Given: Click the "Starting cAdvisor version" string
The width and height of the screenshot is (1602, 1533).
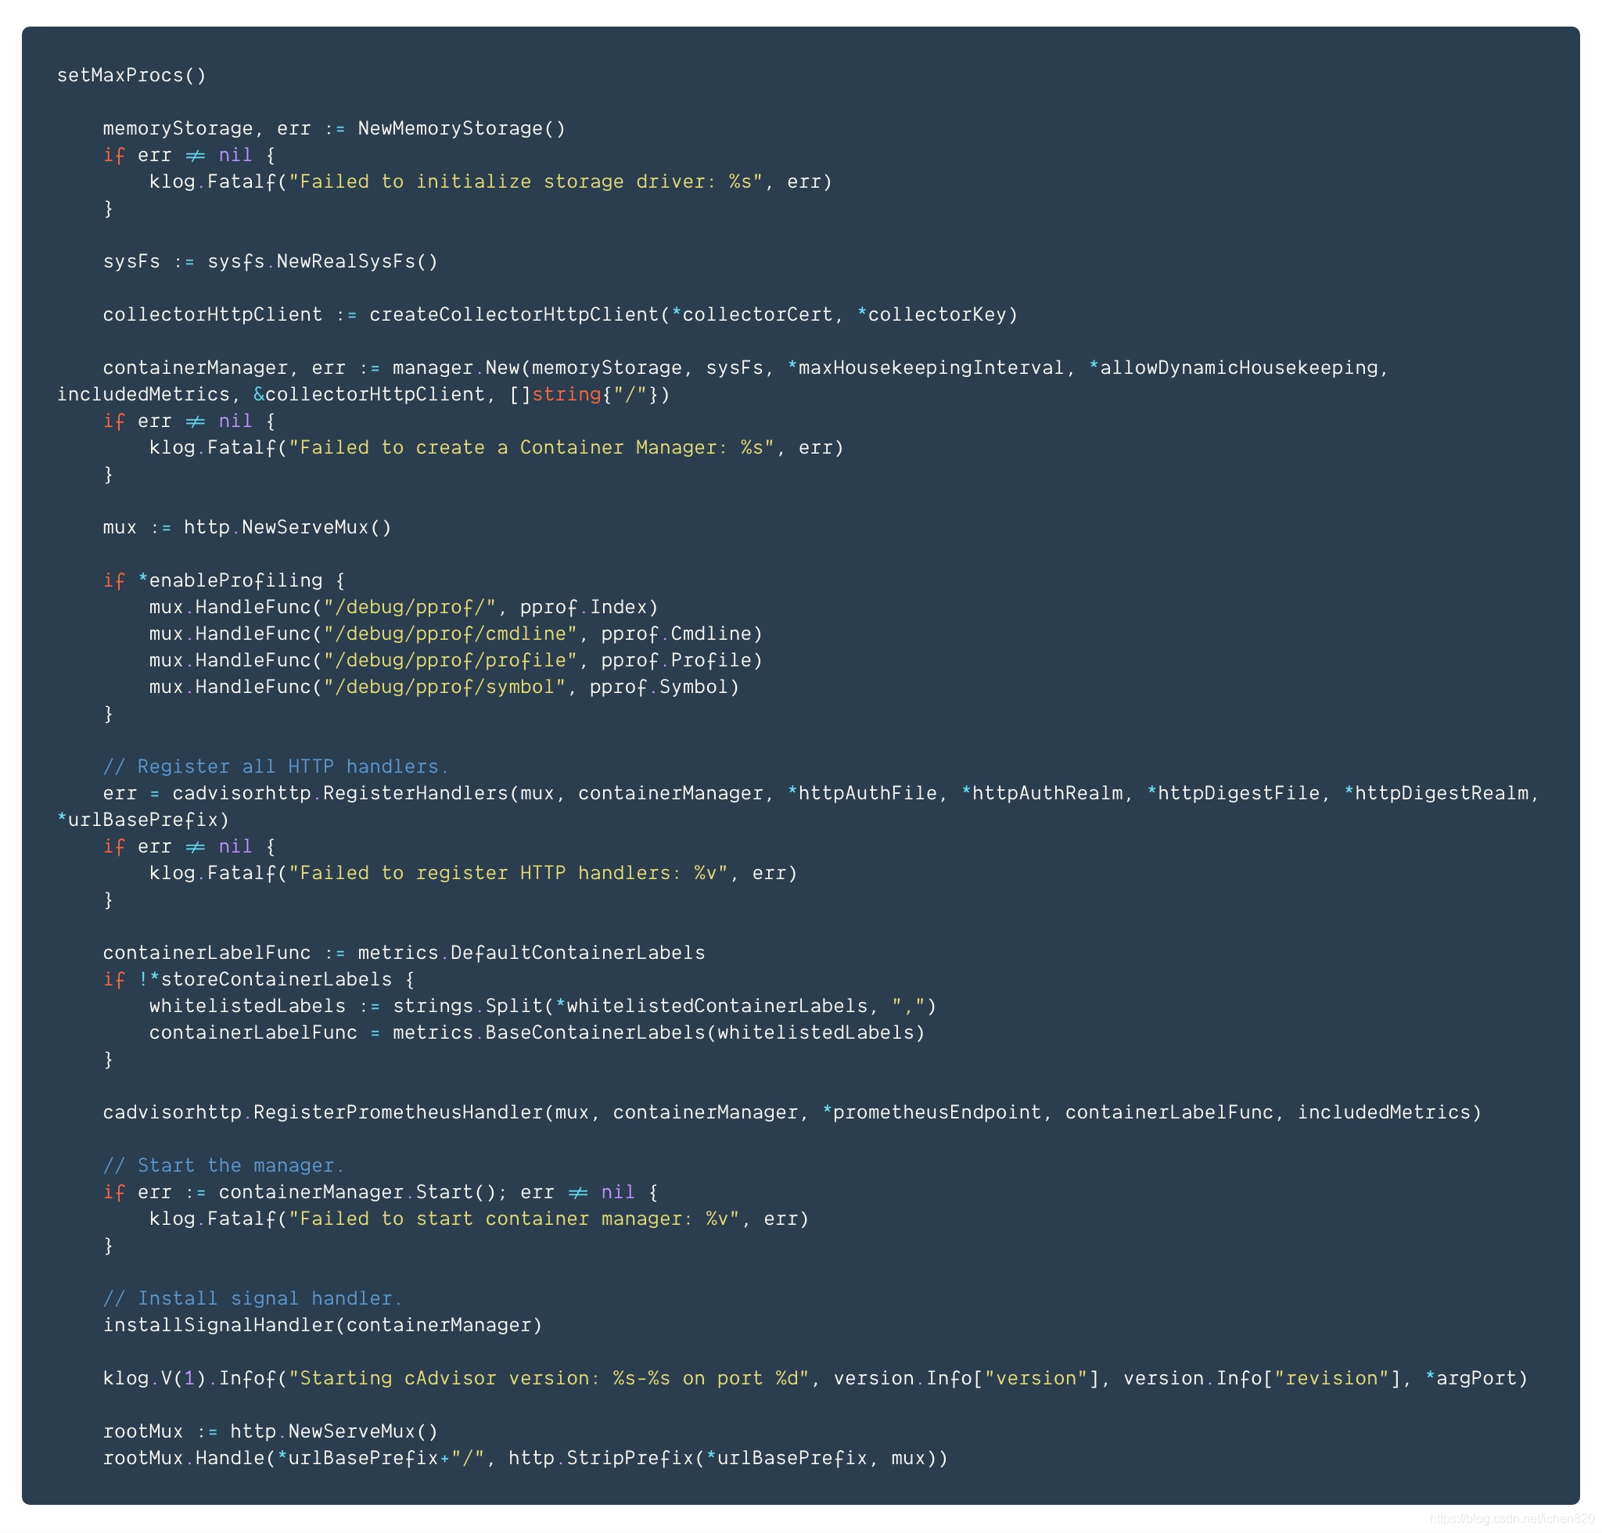Looking at the screenshot, I should pyautogui.click(x=548, y=1379).
